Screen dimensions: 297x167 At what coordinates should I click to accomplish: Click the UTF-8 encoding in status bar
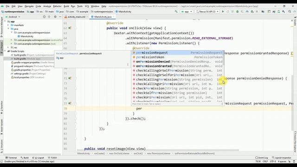[x=273, y=161]
